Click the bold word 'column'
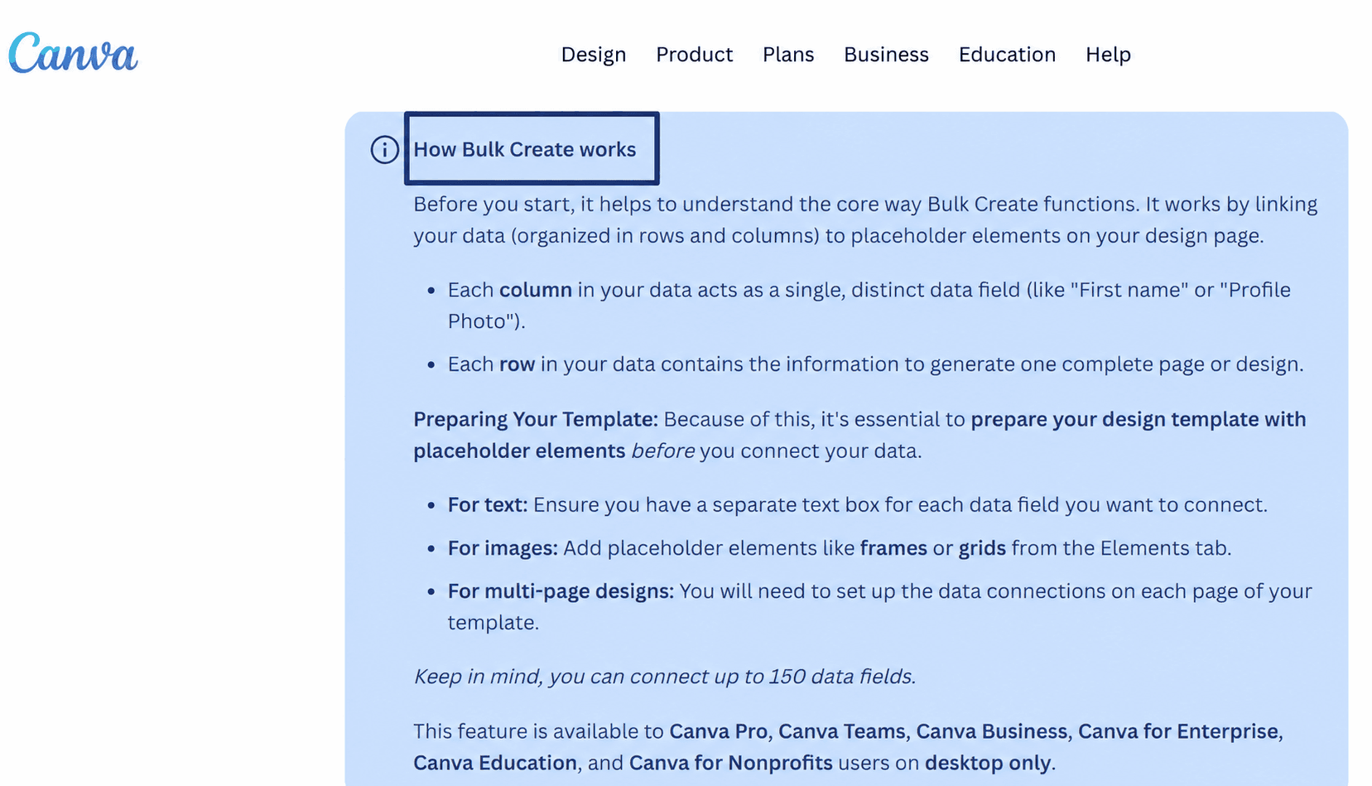 (536, 290)
